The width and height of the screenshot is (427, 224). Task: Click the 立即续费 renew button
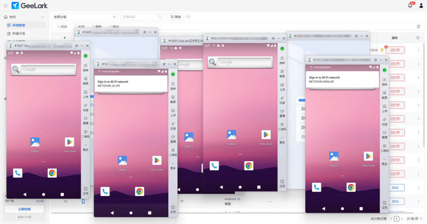[24, 209]
